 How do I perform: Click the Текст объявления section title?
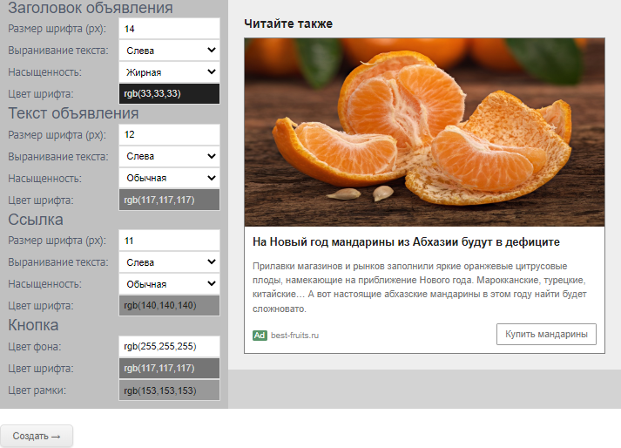[73, 113]
